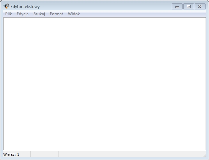
Task: Minimize the Edytor tekstowy window
Action: (x=177, y=6)
